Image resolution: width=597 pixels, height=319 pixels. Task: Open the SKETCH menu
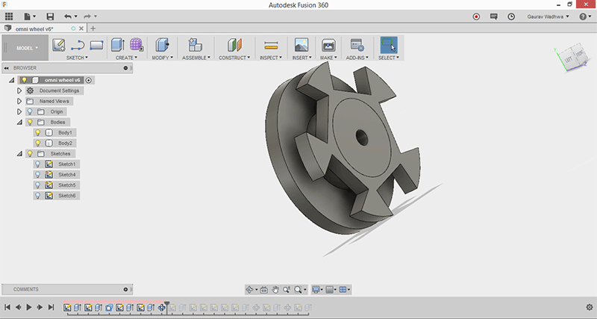[78, 58]
